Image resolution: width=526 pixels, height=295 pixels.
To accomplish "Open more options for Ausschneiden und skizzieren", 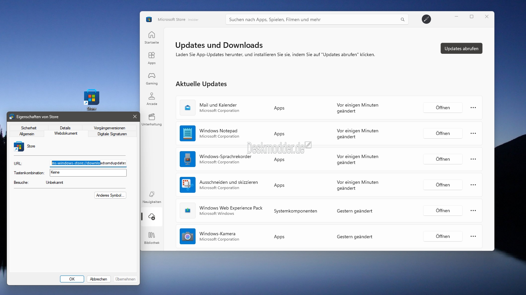I will click(x=473, y=185).
